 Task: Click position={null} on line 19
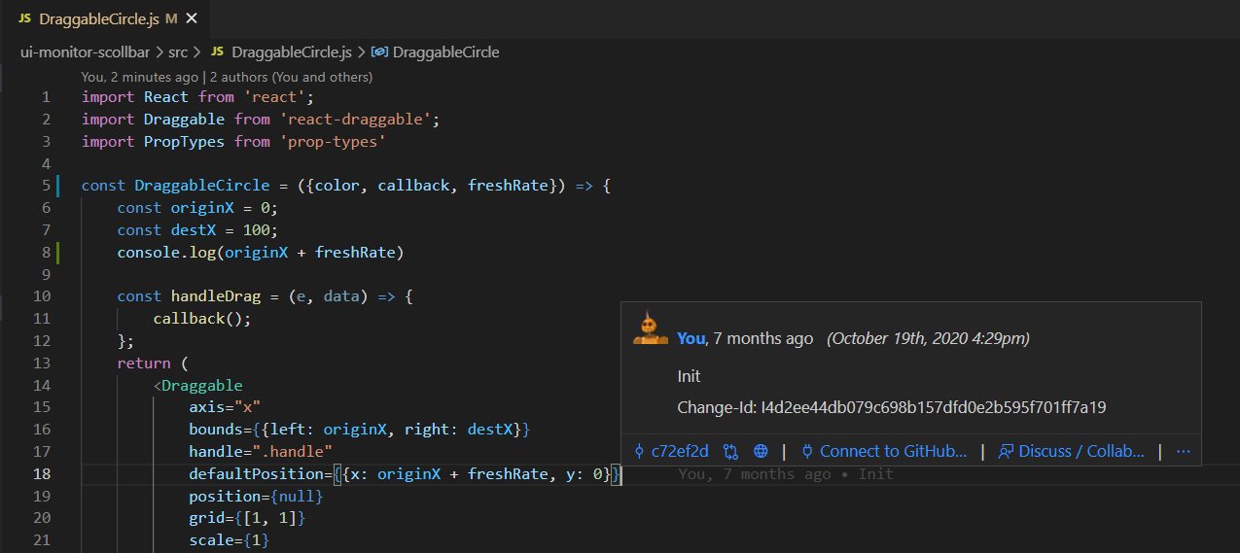click(x=256, y=497)
